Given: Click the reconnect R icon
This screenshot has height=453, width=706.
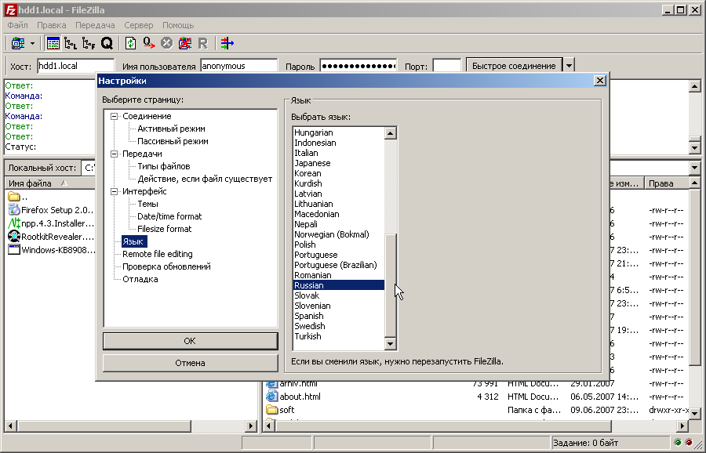Looking at the screenshot, I should (x=202, y=43).
